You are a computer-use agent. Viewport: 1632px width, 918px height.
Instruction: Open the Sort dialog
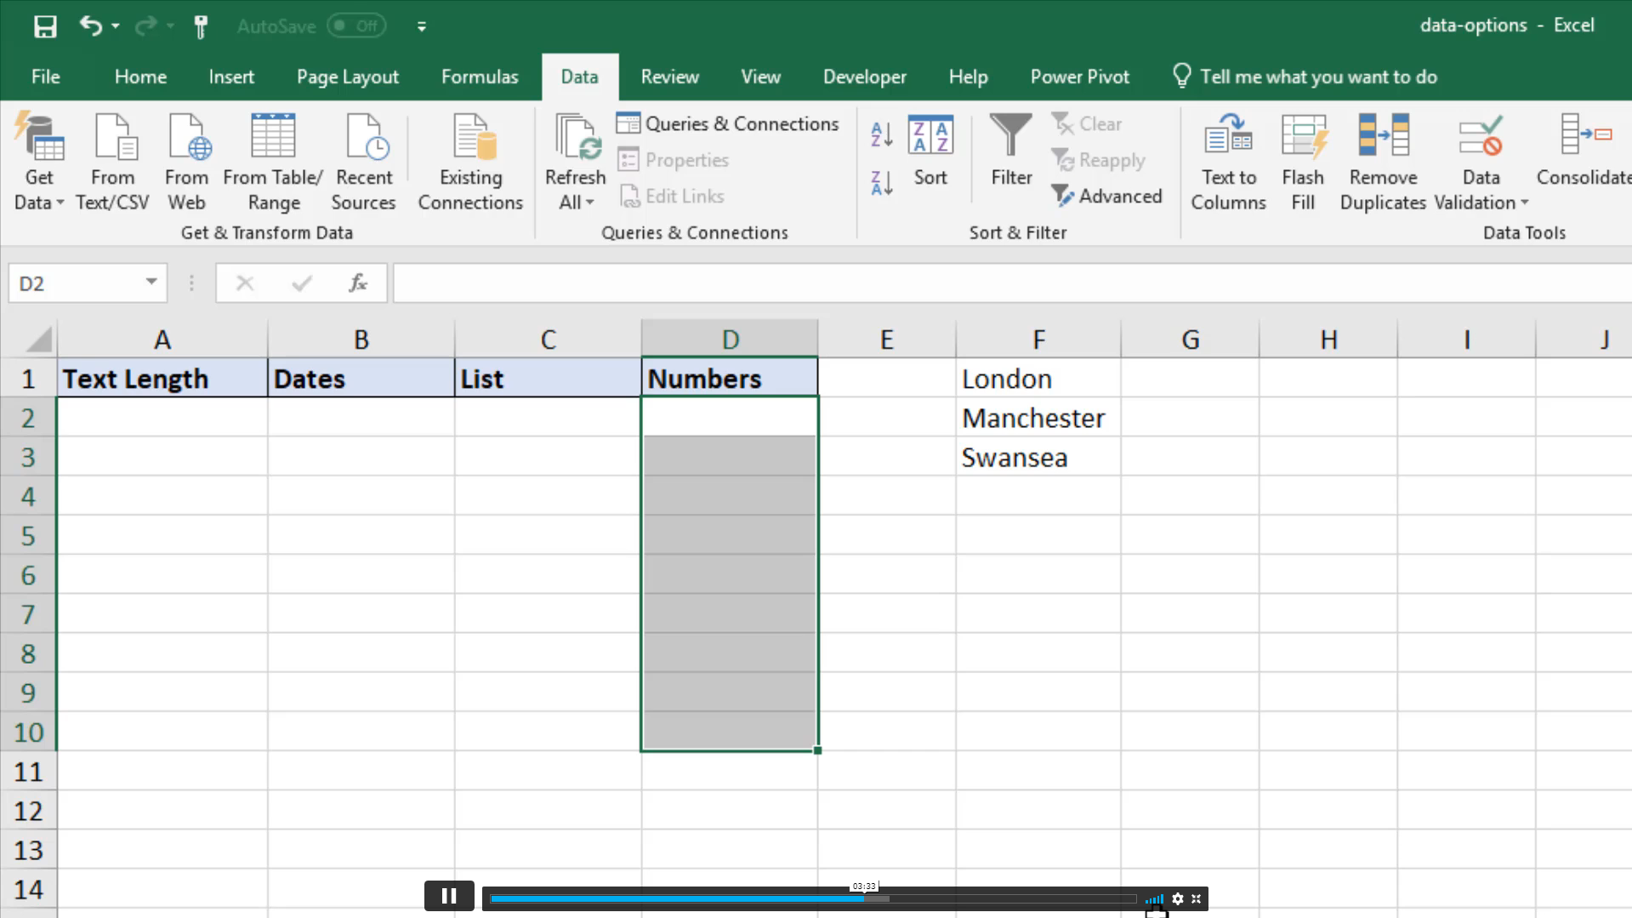[x=930, y=153]
